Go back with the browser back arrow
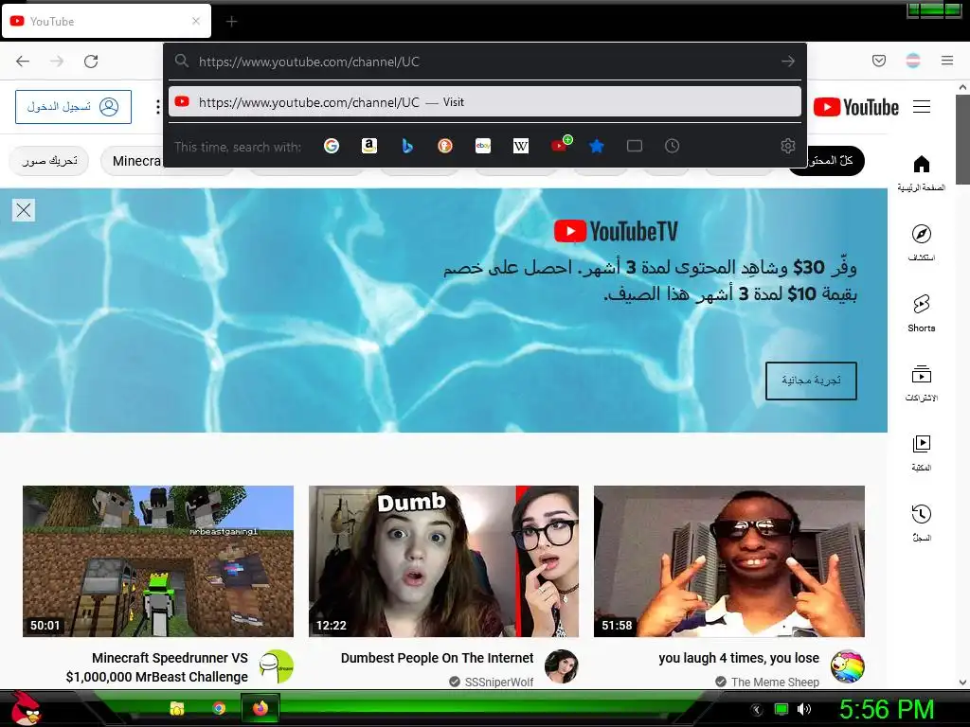Image resolution: width=970 pixels, height=727 pixels. pos(23,62)
